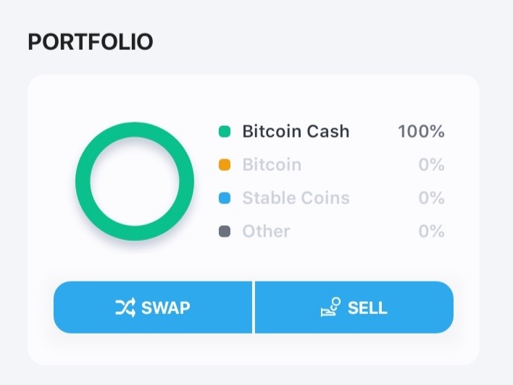
Task: Click the orange Bitcoin legend dot
Action: 225,165
